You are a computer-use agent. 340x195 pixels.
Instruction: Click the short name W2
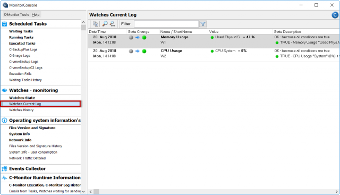(163, 56)
